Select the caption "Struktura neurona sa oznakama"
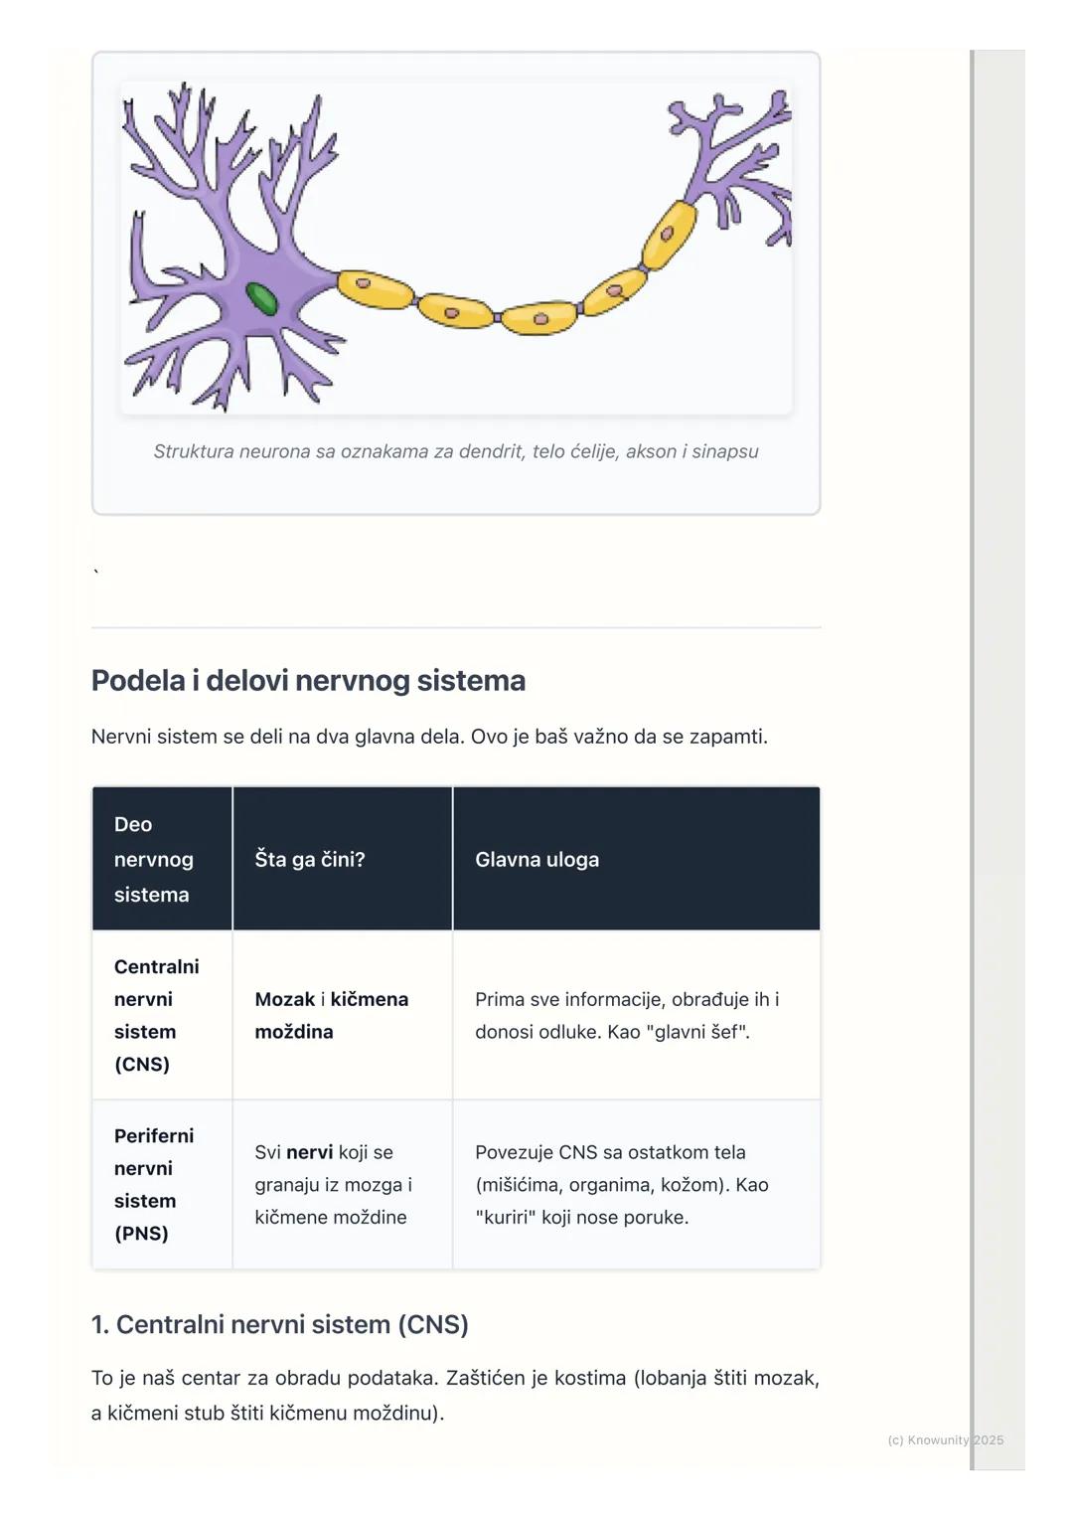Viewport: 1073px width, 1519px height. [x=455, y=451]
